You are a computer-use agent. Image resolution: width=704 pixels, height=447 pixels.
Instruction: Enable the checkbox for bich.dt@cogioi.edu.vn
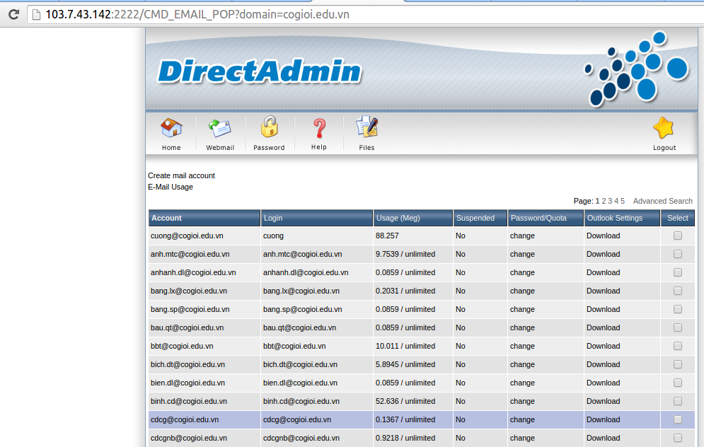[x=678, y=364]
